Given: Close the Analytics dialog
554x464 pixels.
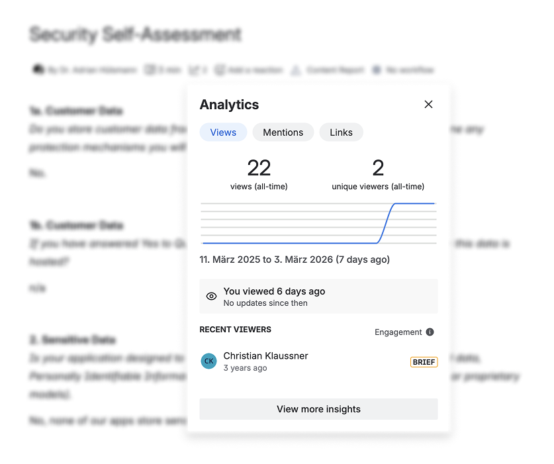Looking at the screenshot, I should 428,104.
